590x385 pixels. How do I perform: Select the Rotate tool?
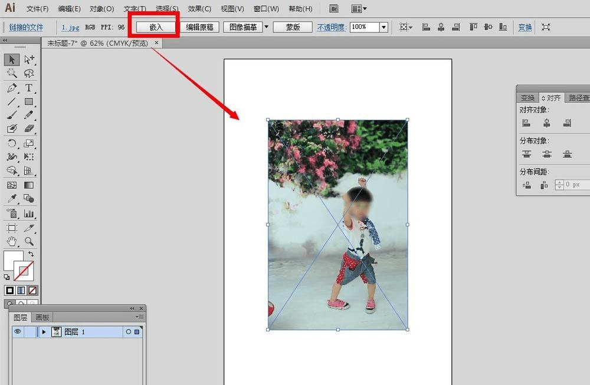pyautogui.click(x=12, y=143)
